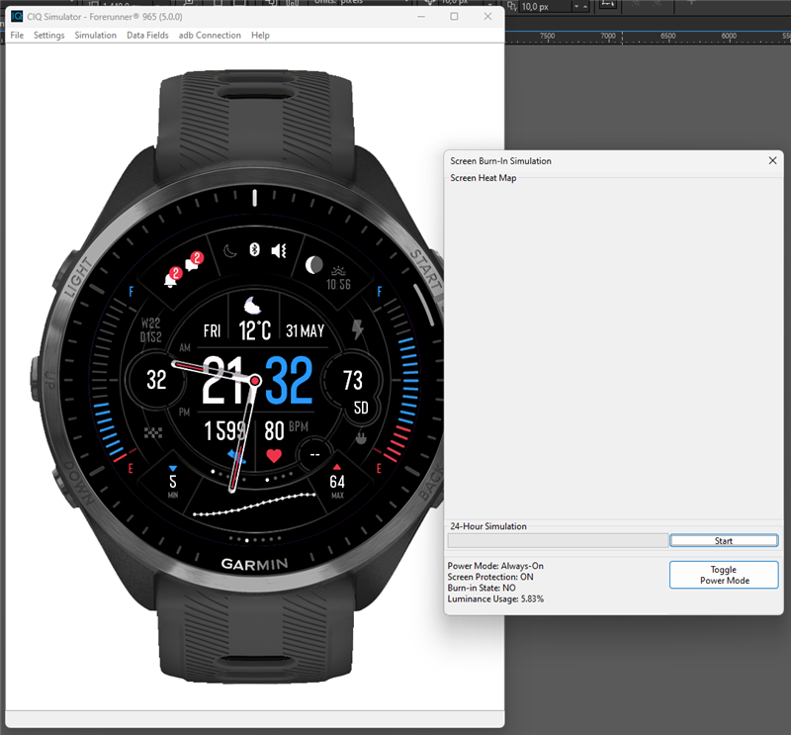
Task: Click the Burn-in State: NO status text
Action: 482,589
